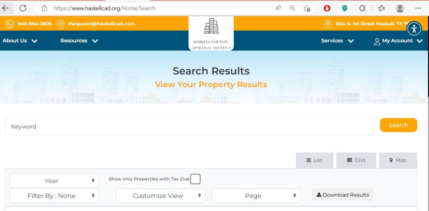Open the red Opera extension icon
Image resolution: width=429 pixels, height=211 pixels.
(x=327, y=8)
